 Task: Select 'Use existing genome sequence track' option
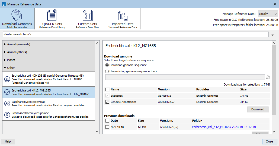(107, 71)
